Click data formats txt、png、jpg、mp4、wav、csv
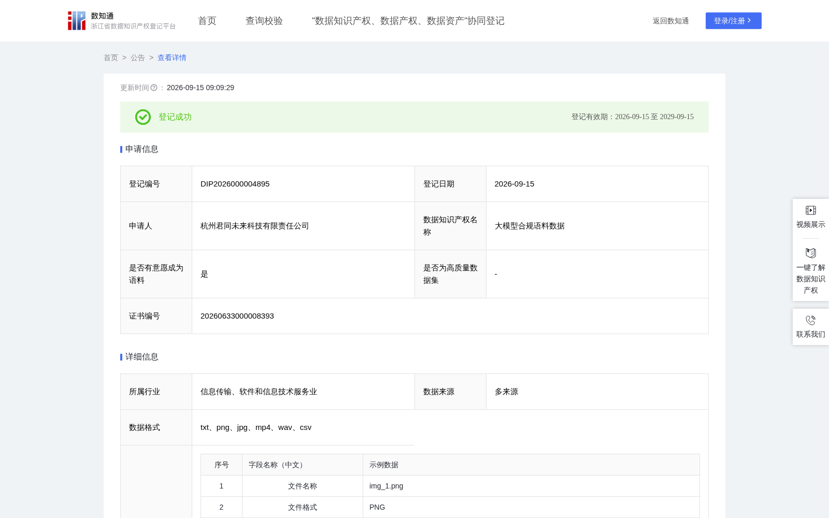This screenshot has width=829, height=518. 256,427
